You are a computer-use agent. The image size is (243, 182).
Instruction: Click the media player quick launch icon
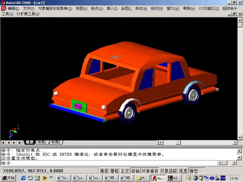point(44,178)
